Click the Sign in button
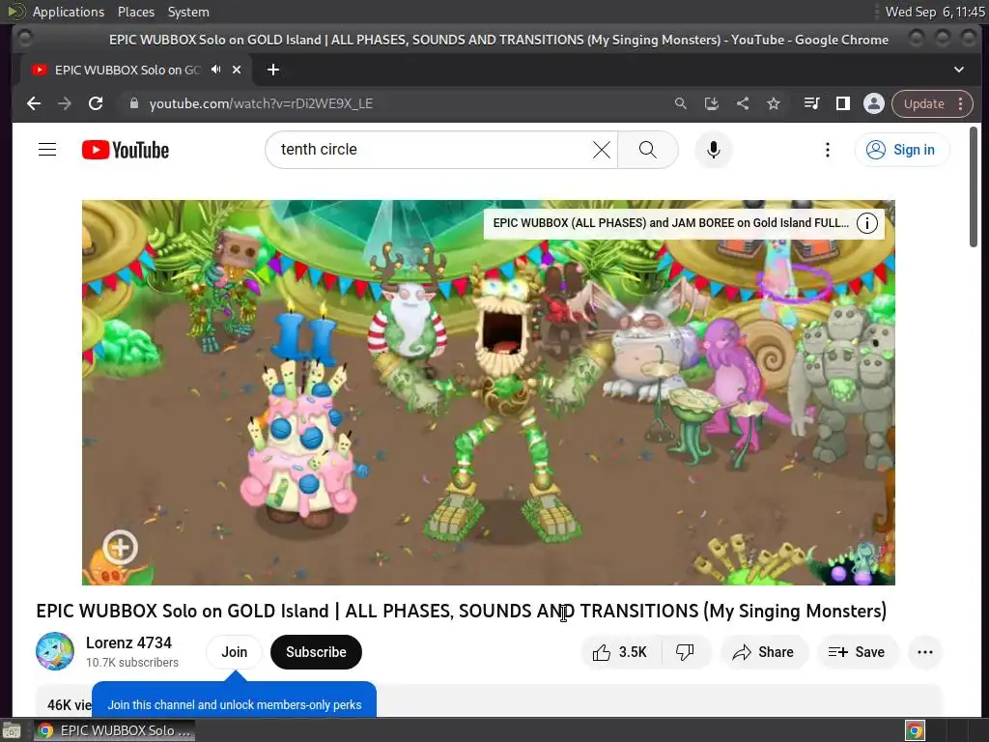Image resolution: width=989 pixels, height=742 pixels. coord(902,150)
